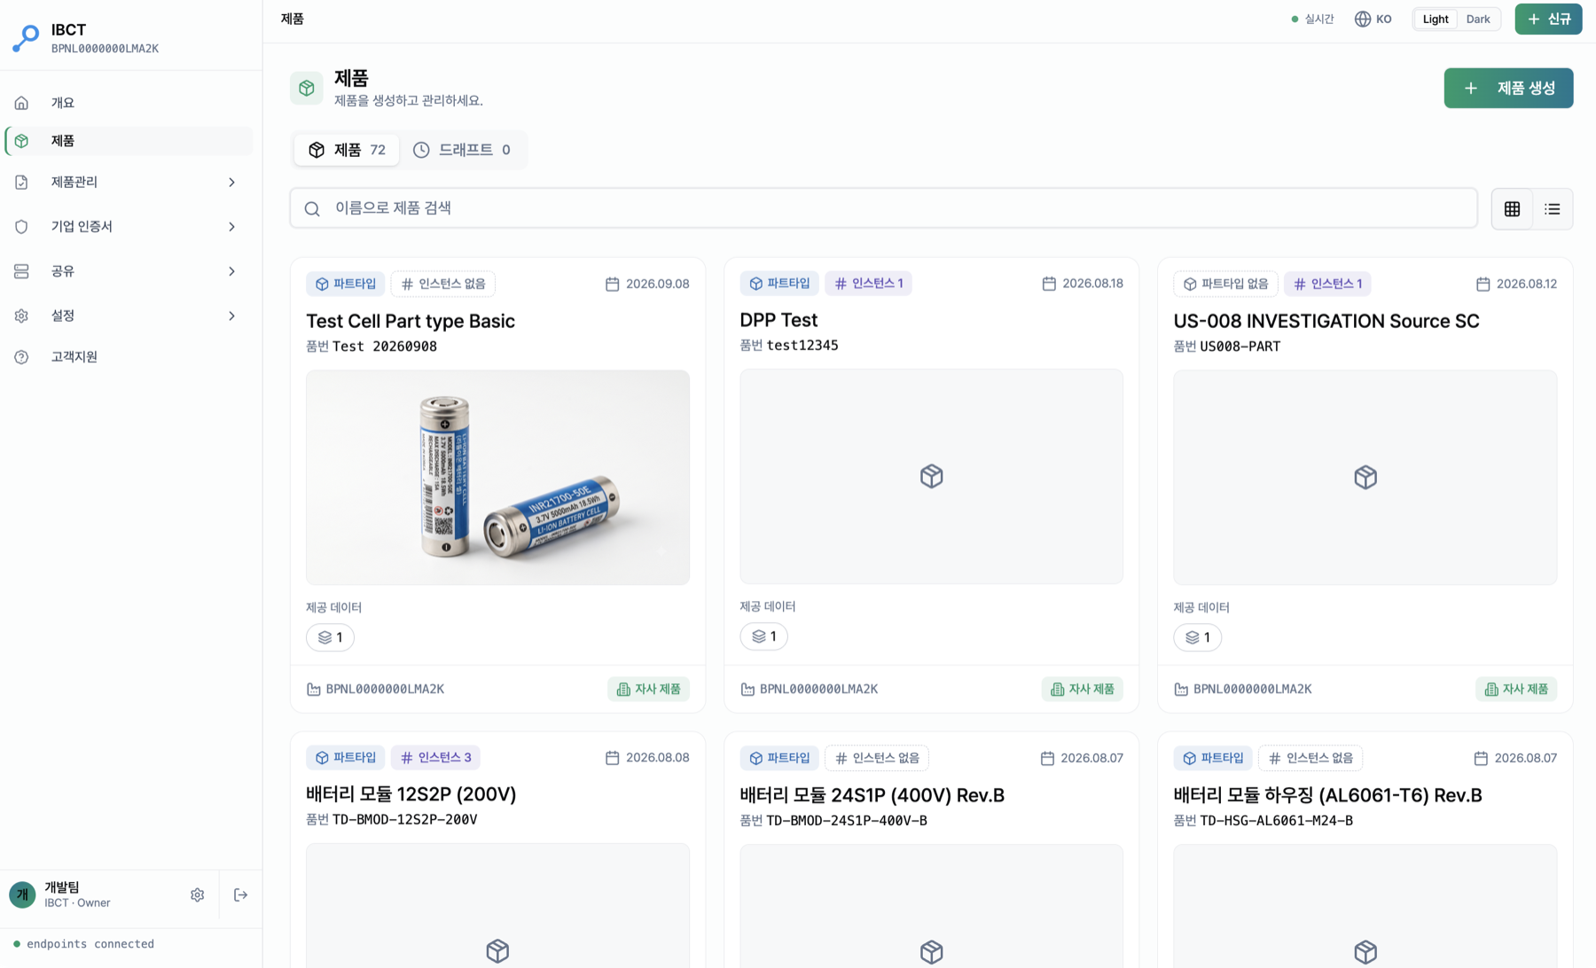Open 배터리 모듈 24S1P (400V) Rev.B title
Viewport: 1596px width, 968px height.
click(872, 796)
